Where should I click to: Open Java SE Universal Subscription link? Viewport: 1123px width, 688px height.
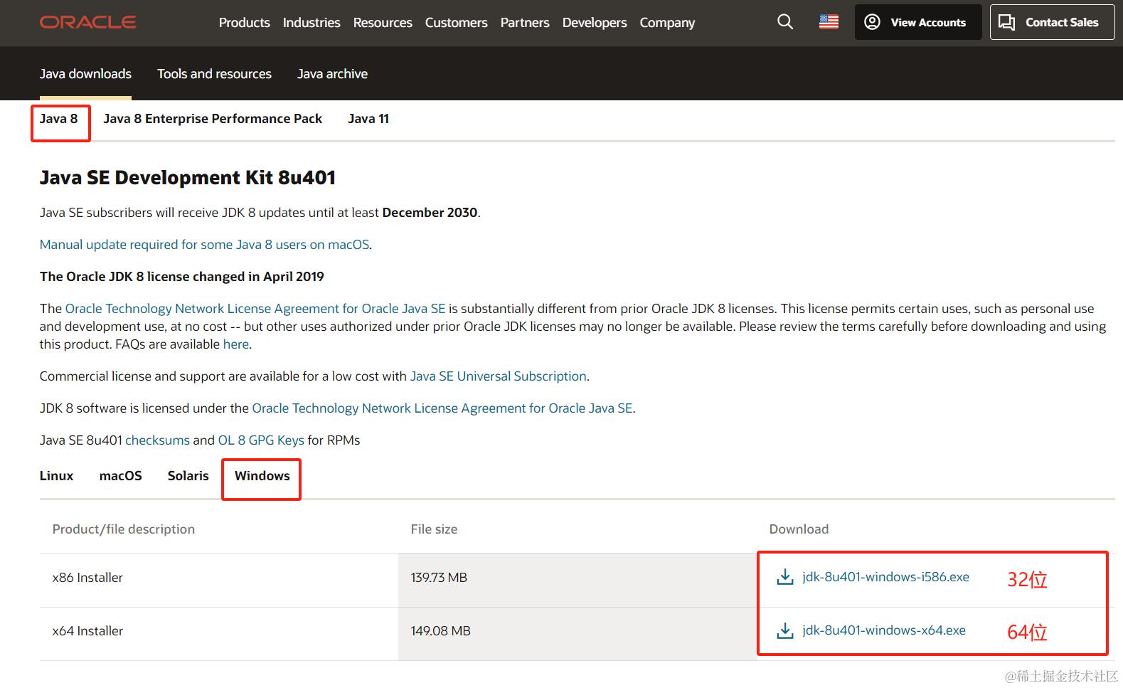[498, 376]
